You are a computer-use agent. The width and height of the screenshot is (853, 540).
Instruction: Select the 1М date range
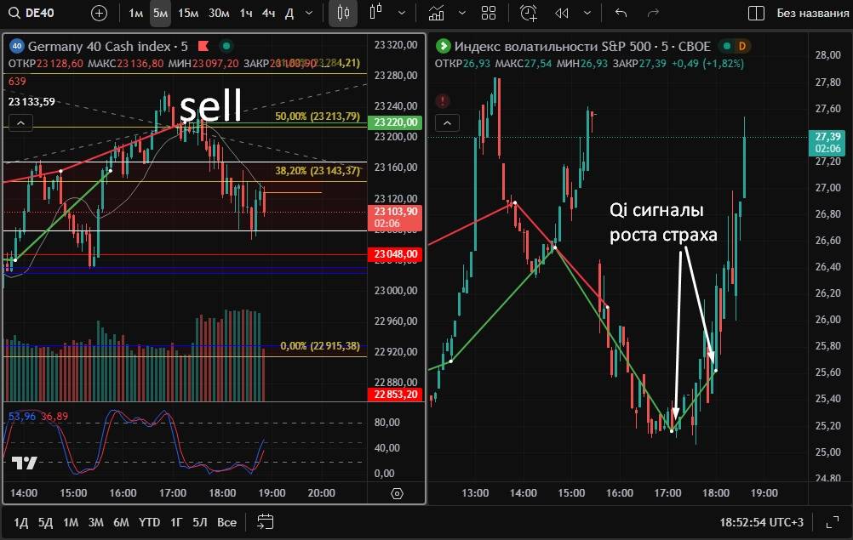click(71, 521)
